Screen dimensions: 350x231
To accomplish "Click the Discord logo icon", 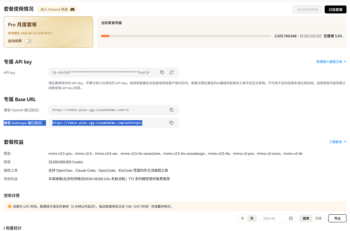I will click(73, 9).
